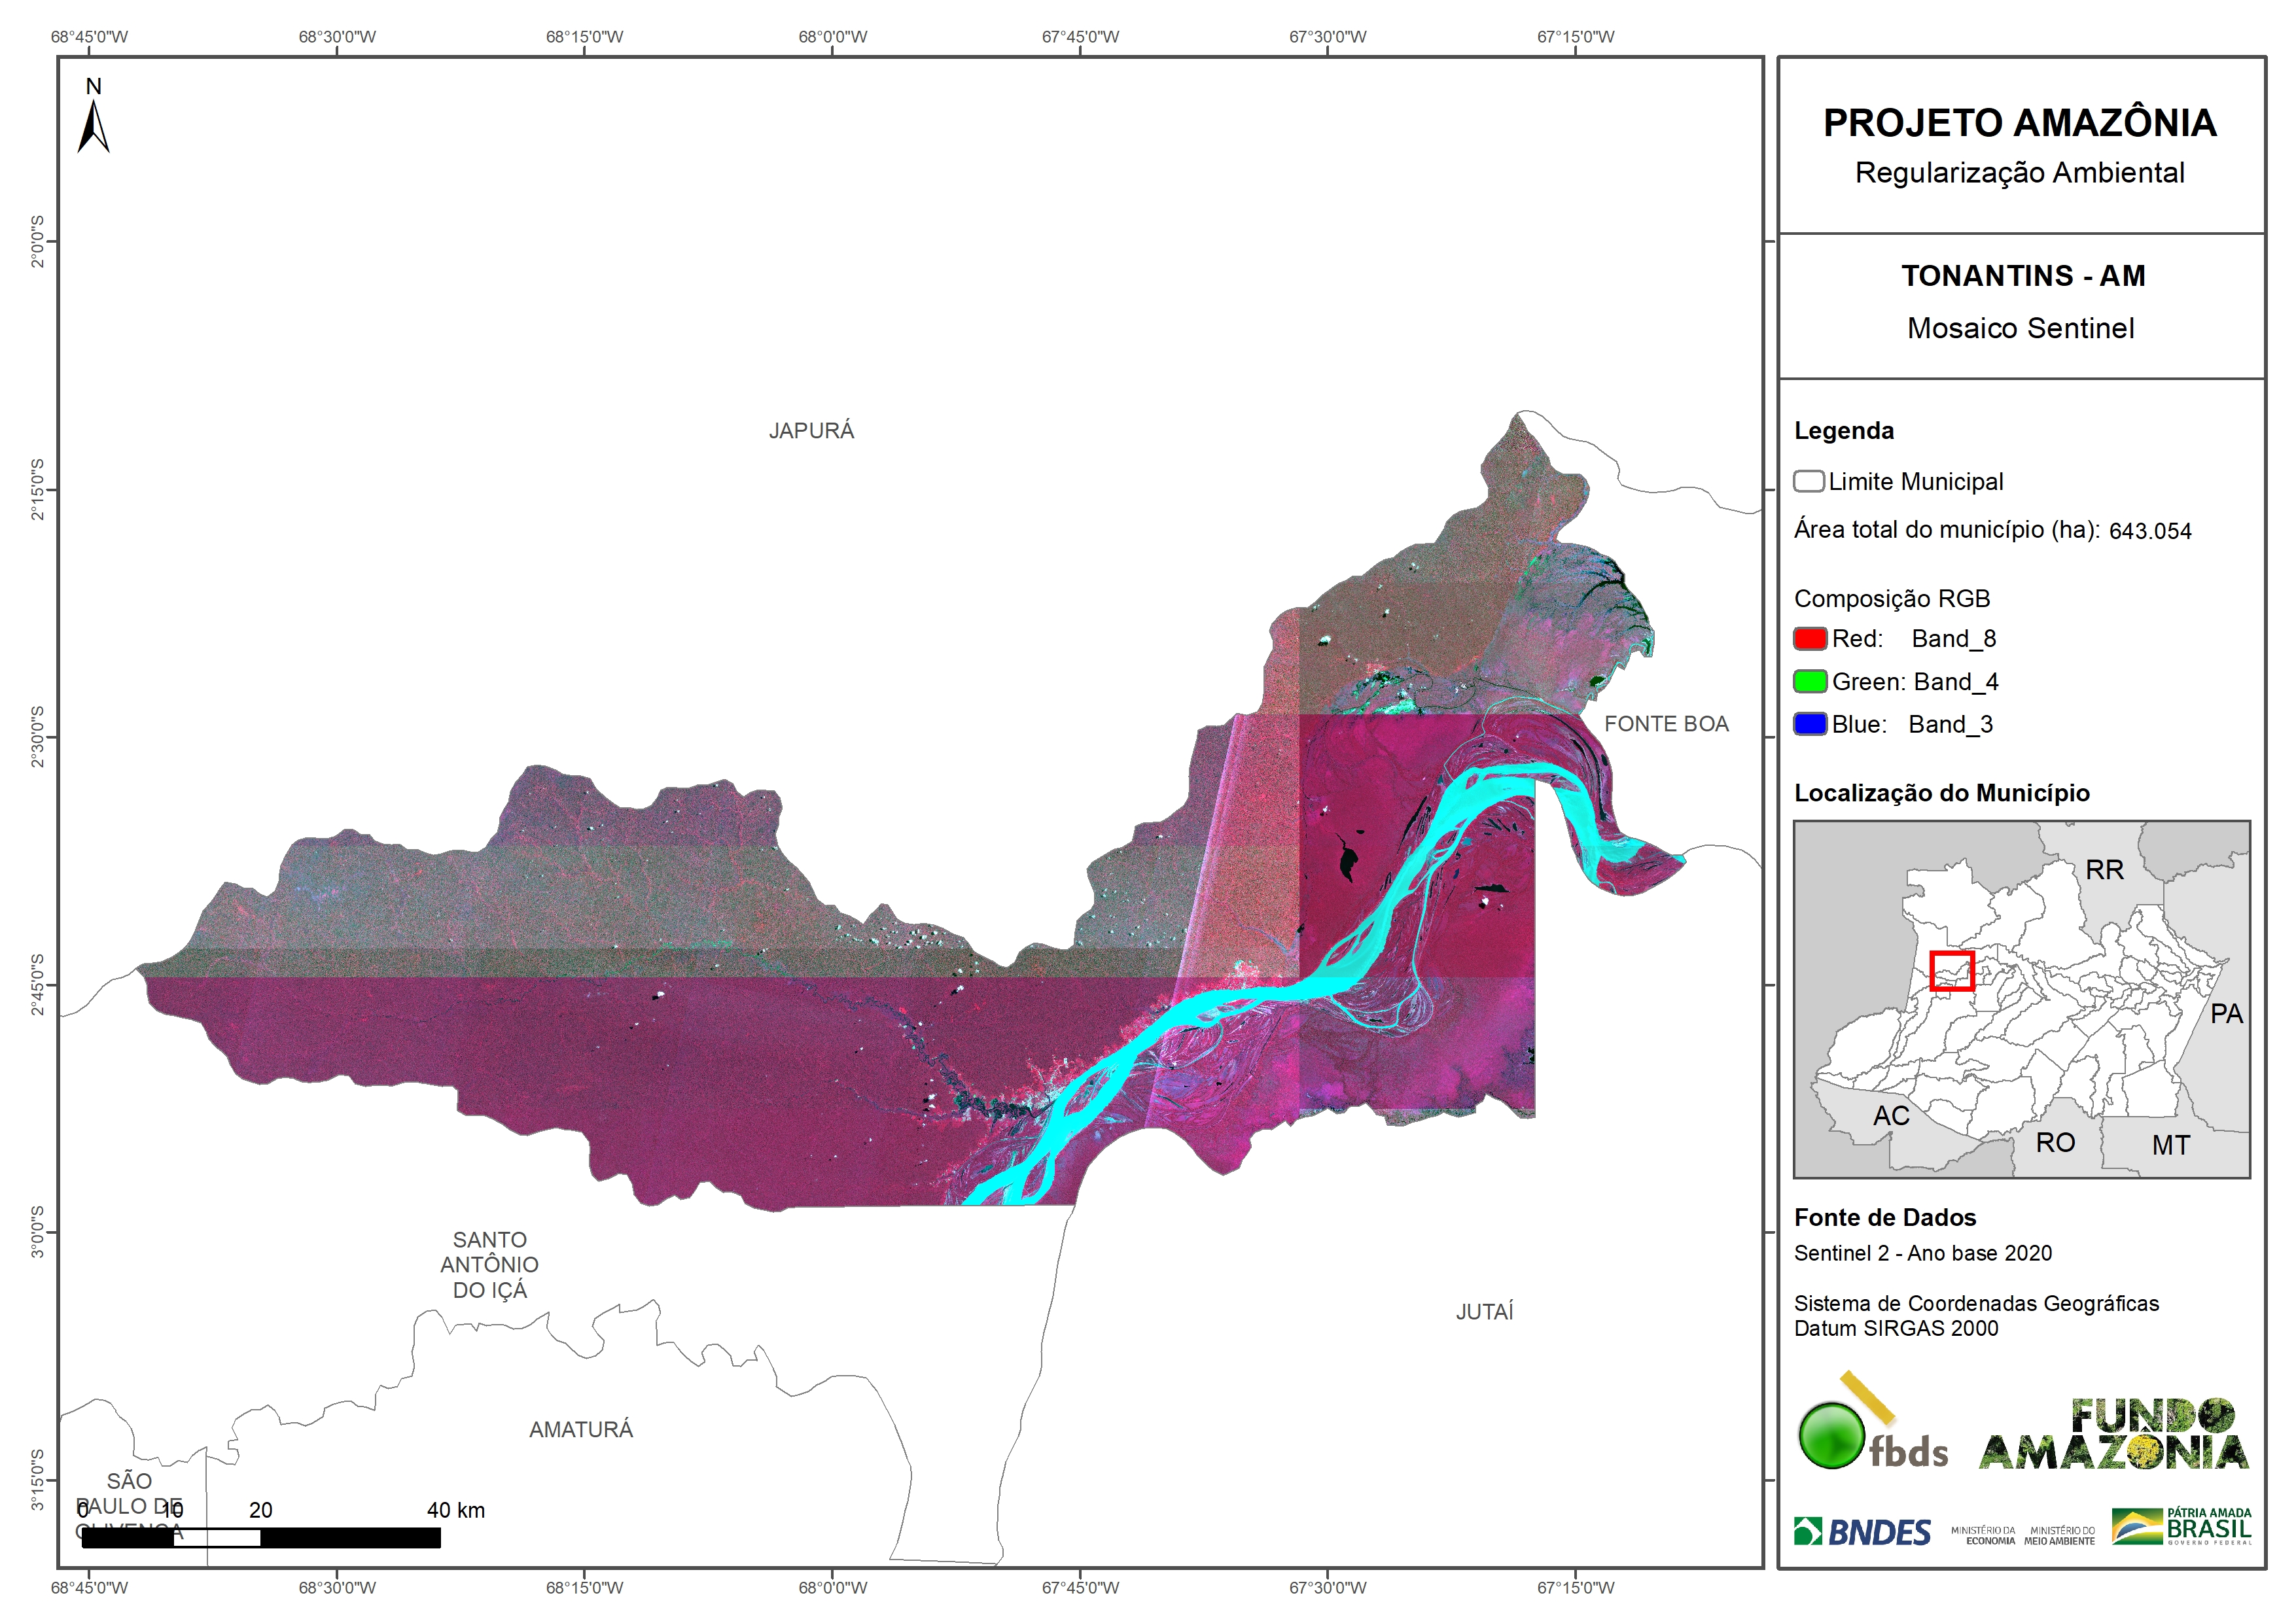2296x1623 pixels.
Task: Click the Limite Municipal legend symbol
Action: tap(1808, 481)
